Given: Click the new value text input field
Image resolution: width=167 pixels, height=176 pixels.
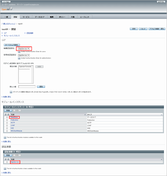Looking at the screenshot, I should [x=27, y=87].
